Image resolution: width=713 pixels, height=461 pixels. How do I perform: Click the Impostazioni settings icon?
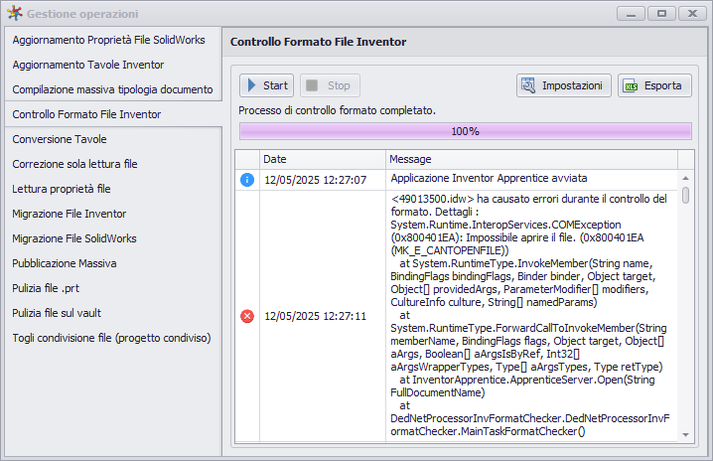coord(528,85)
